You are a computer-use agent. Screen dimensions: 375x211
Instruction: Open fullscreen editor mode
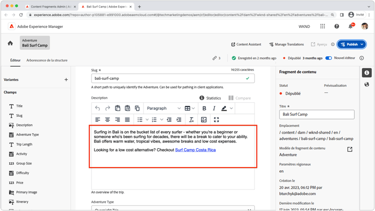coord(216,120)
